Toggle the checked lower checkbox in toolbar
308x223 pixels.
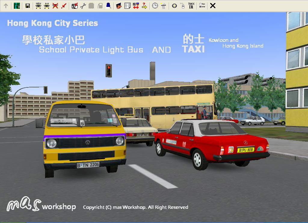200,7
